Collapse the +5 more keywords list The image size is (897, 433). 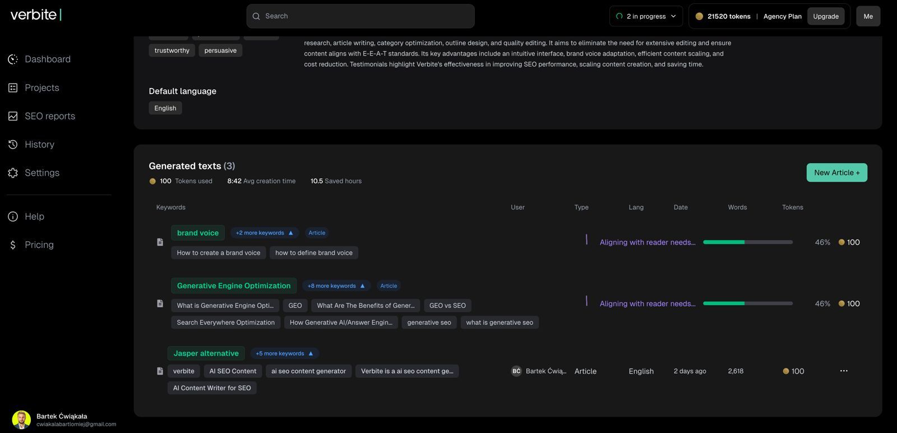click(x=284, y=354)
